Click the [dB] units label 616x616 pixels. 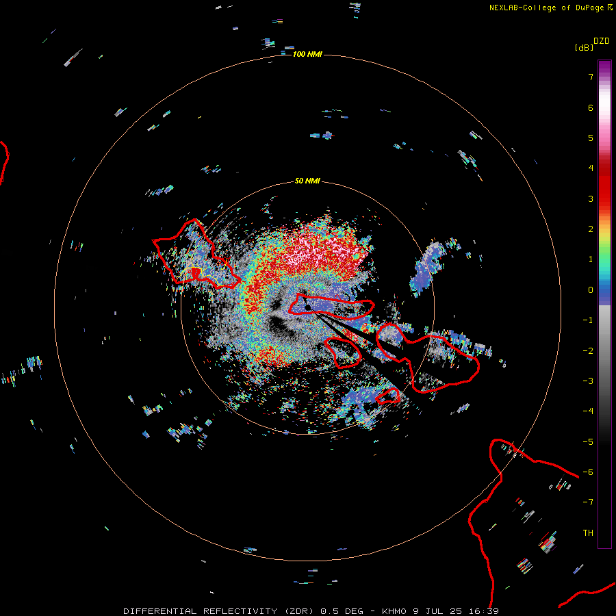pos(584,47)
